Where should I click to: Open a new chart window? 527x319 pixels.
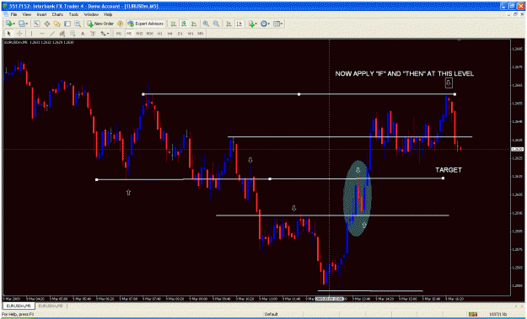[x=8, y=24]
